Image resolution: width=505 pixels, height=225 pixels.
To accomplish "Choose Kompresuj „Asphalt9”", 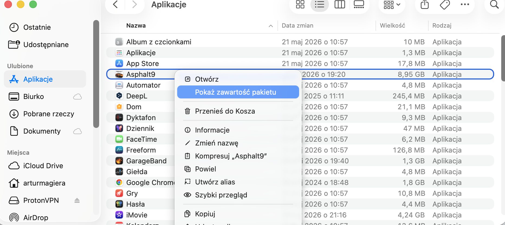I will point(238,156).
